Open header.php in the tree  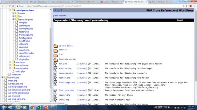25,41
